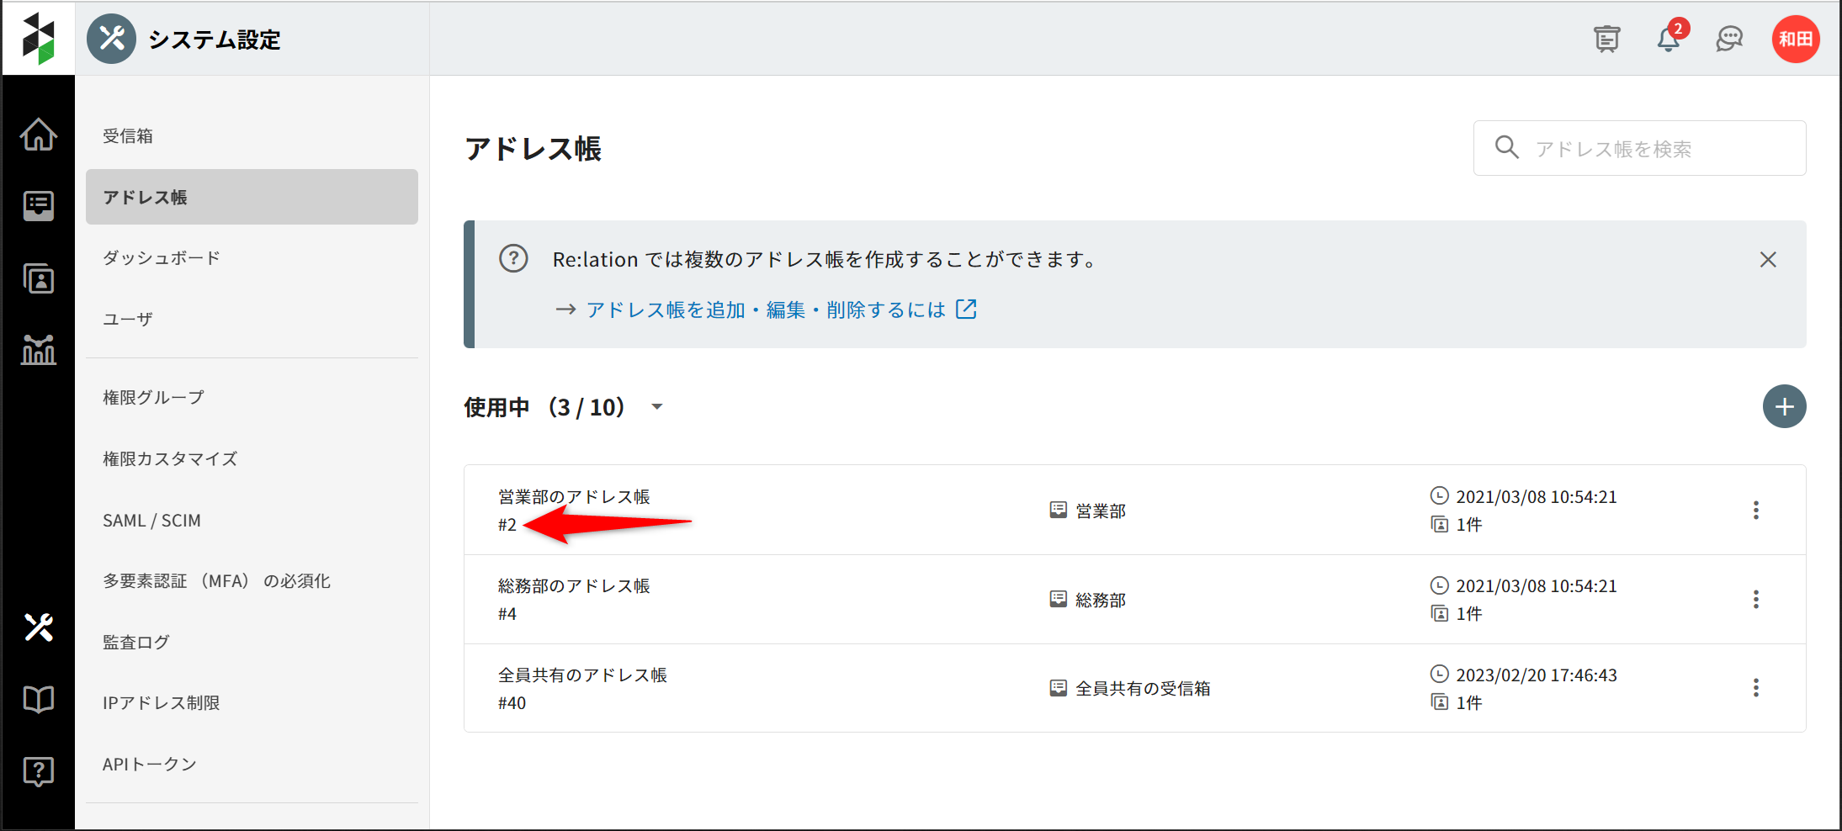Open the help question mark icon
The height and width of the screenshot is (831, 1842).
[39, 770]
